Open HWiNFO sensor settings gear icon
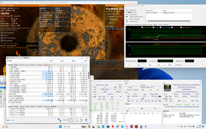The width and height of the screenshot is (206, 129). click(x=81, y=120)
